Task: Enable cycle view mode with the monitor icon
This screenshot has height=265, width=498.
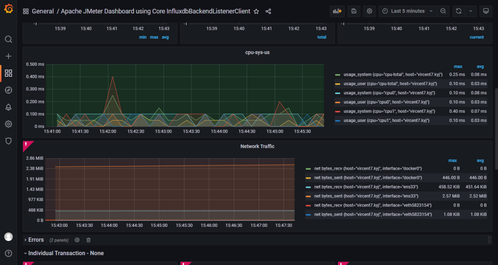Action: click(486, 11)
